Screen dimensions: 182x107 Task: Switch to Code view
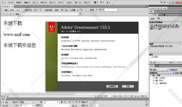pos(6,10)
